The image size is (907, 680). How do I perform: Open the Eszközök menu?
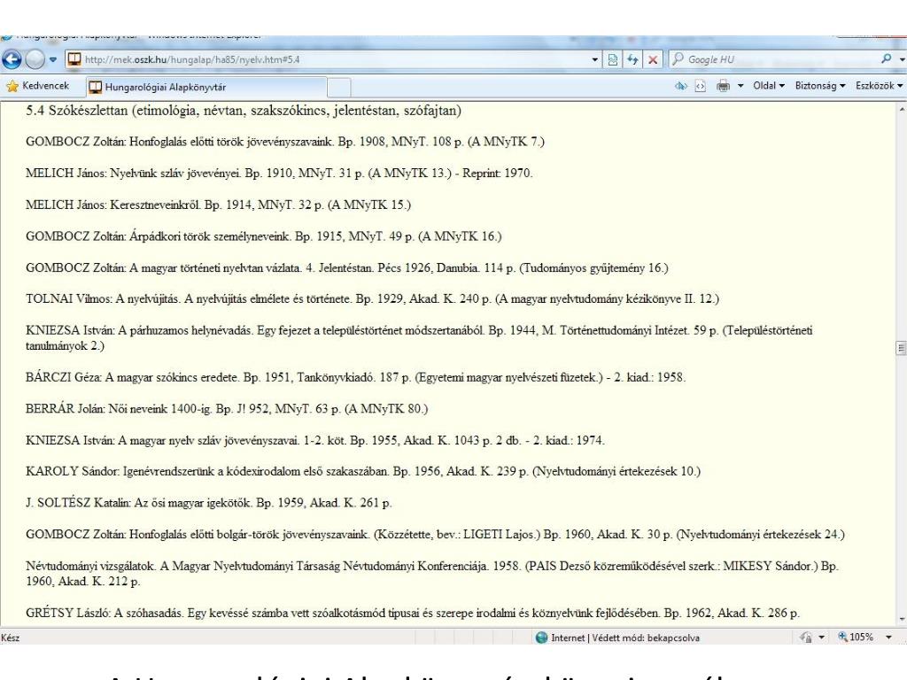point(879,86)
